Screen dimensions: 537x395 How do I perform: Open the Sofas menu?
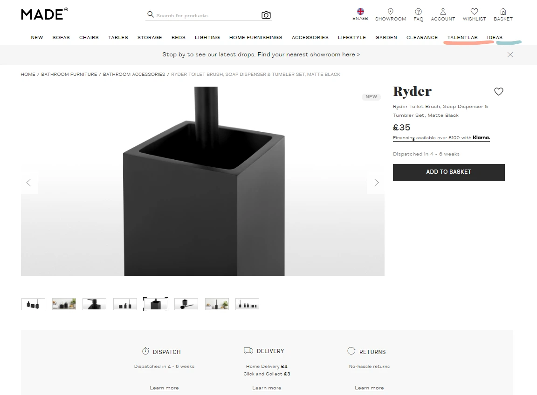61,37
